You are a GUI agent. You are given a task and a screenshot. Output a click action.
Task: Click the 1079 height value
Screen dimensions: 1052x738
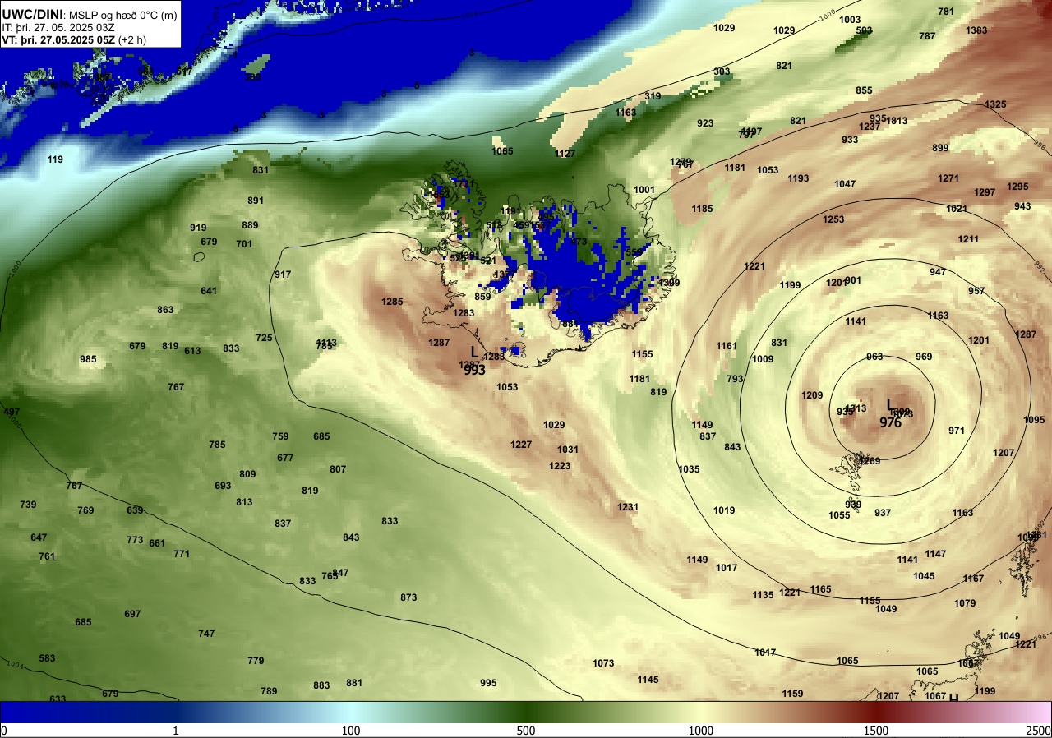pos(965,603)
